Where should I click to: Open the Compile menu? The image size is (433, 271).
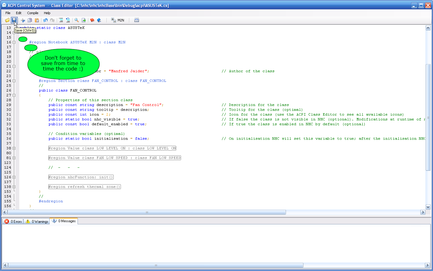(x=32, y=13)
